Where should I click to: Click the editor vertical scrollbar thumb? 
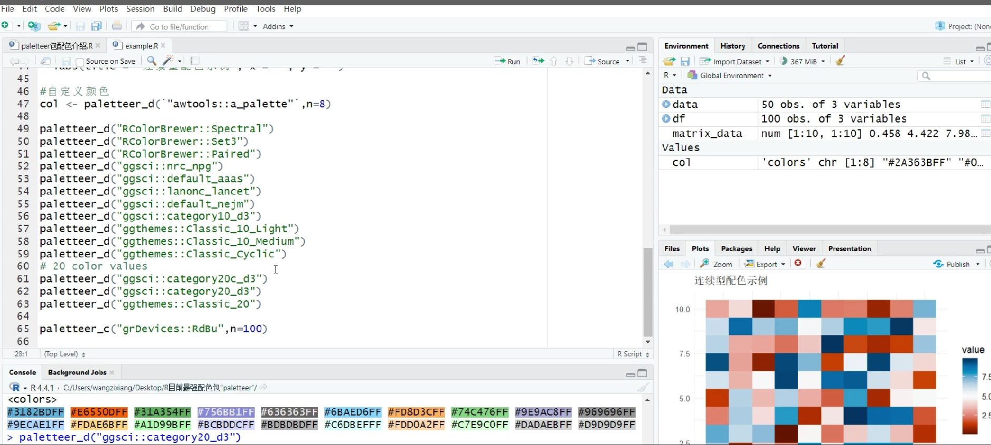point(647,292)
